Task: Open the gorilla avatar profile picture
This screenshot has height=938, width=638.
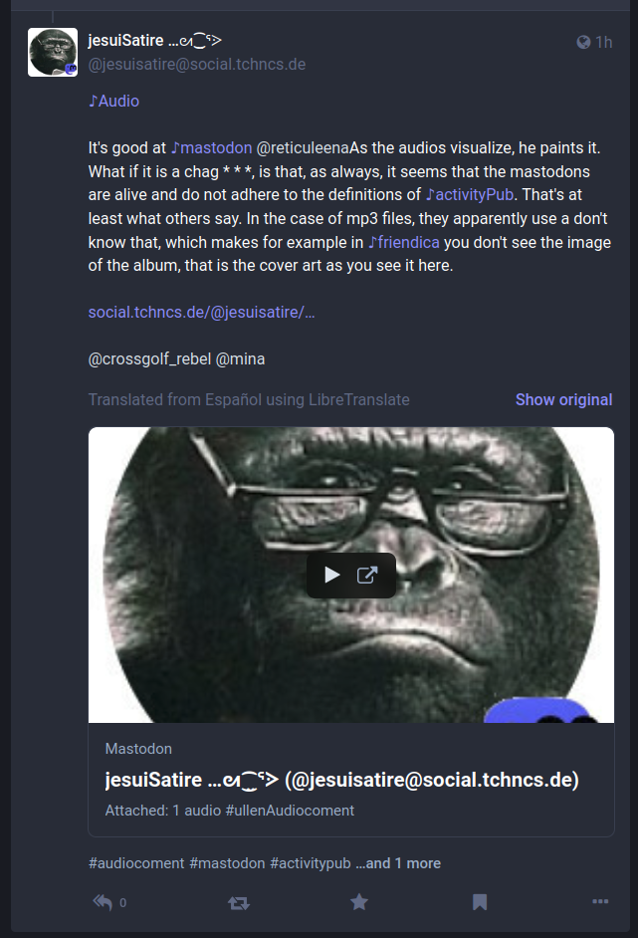Action: pos(53,52)
